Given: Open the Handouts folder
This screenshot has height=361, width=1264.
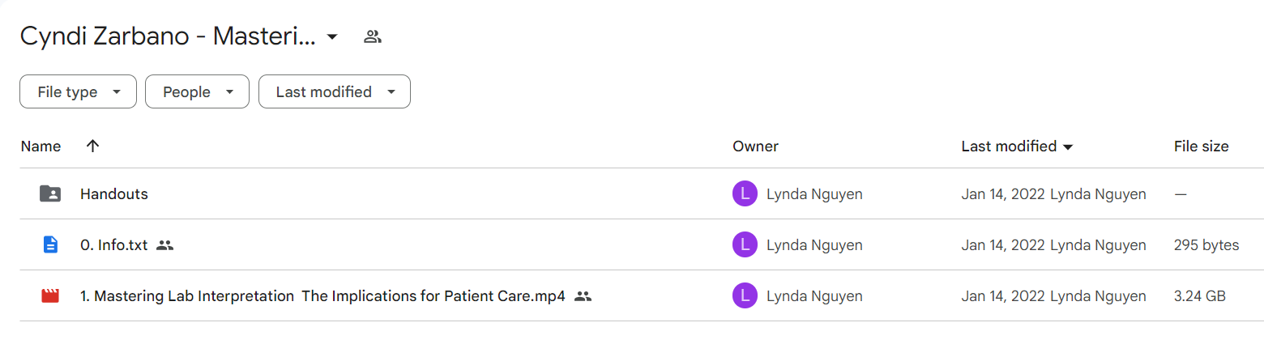Looking at the screenshot, I should point(113,193).
